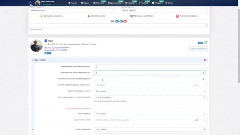Screen dimensions: 240x135
Task: Open the ВКонтакте menu
Action: [x=99, y=3]
